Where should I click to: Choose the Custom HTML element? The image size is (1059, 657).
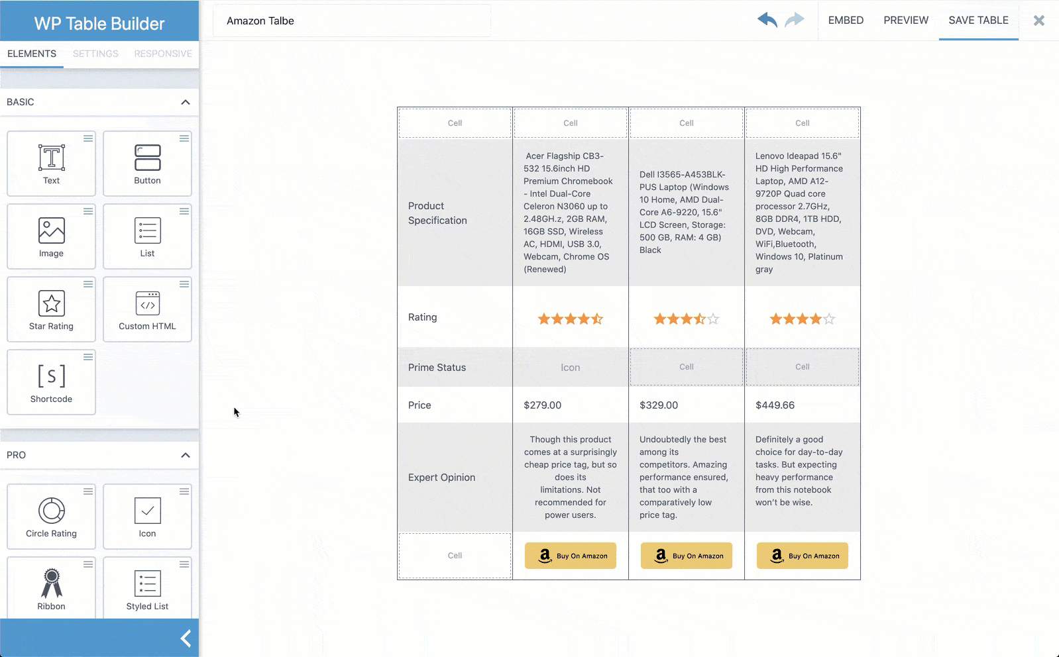click(x=147, y=309)
